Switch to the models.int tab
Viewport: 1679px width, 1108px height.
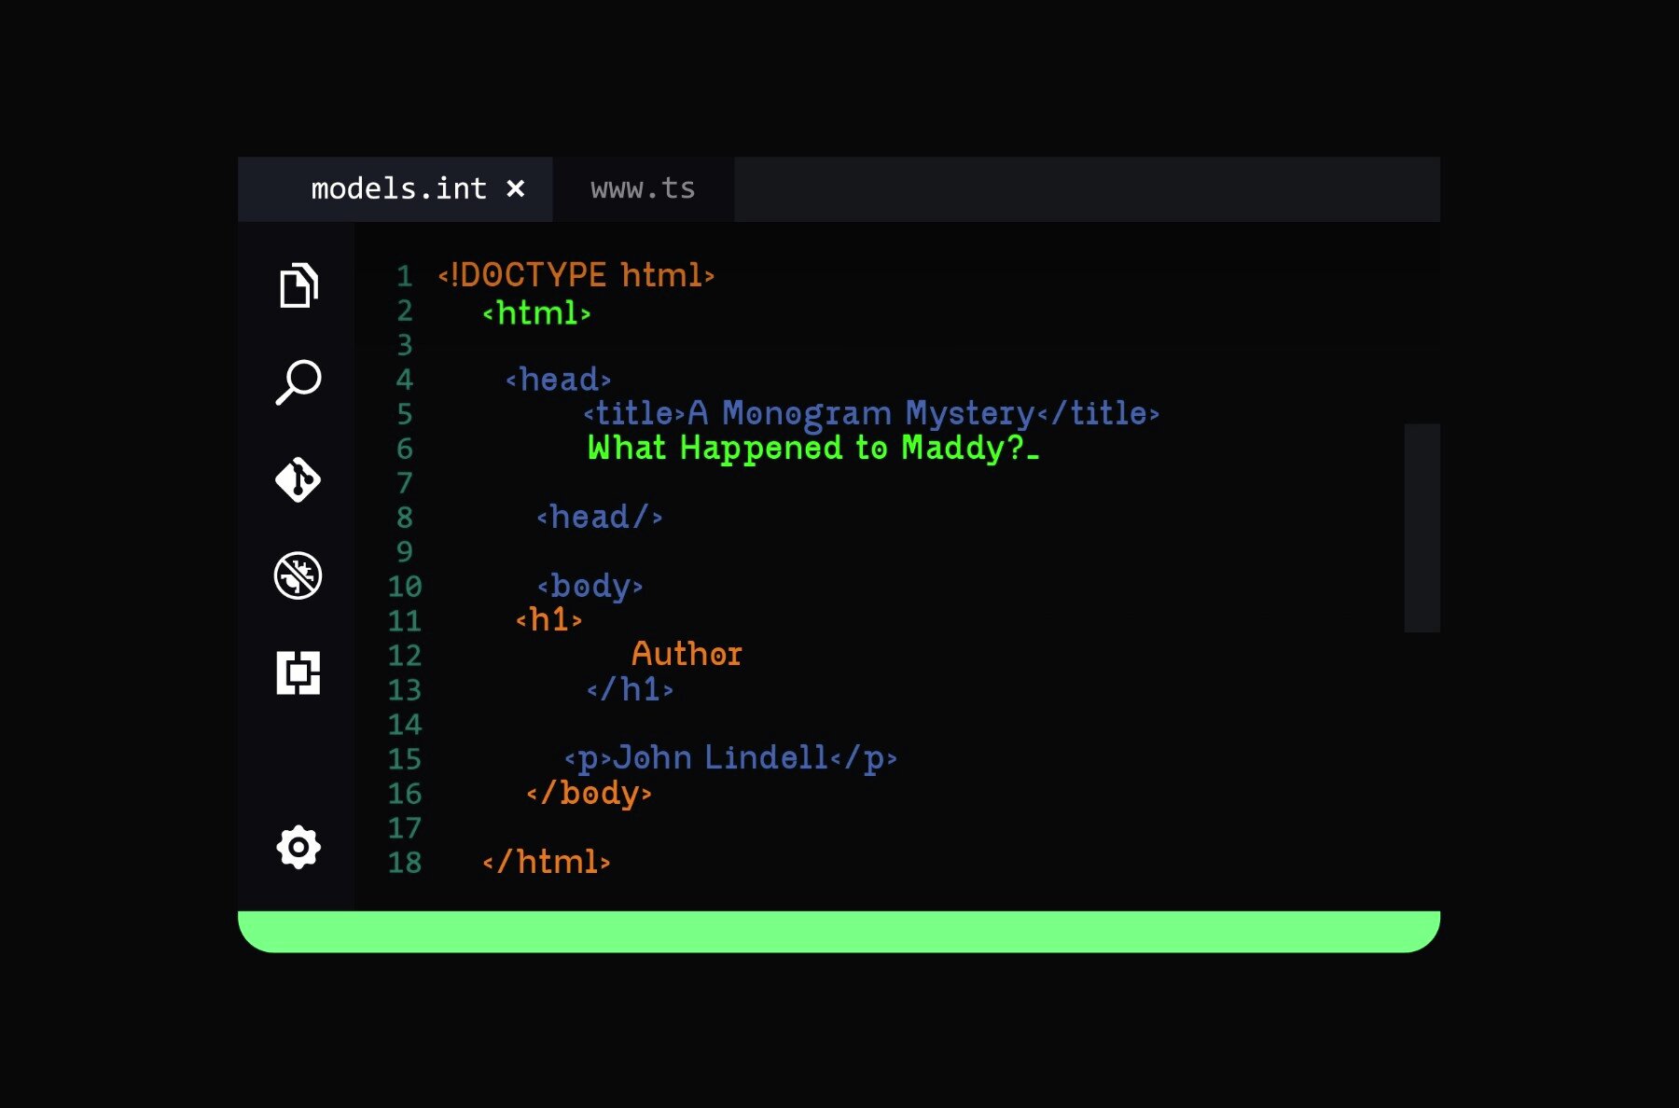[x=398, y=189]
